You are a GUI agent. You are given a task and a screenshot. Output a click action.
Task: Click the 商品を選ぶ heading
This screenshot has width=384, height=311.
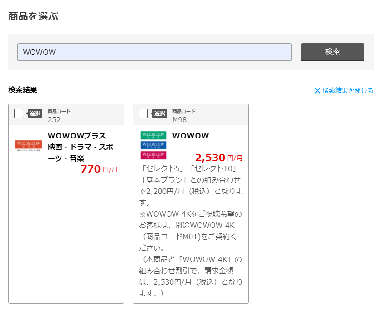pyautogui.click(x=33, y=16)
